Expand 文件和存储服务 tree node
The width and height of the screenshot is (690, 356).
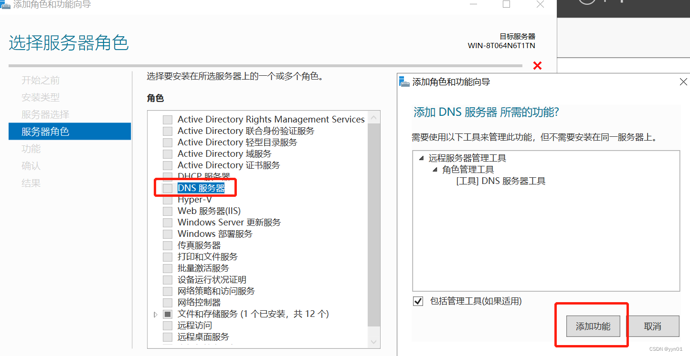156,315
